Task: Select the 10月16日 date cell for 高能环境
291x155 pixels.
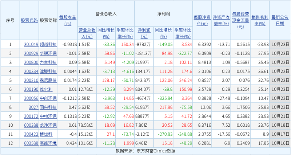Action: pos(280,143)
